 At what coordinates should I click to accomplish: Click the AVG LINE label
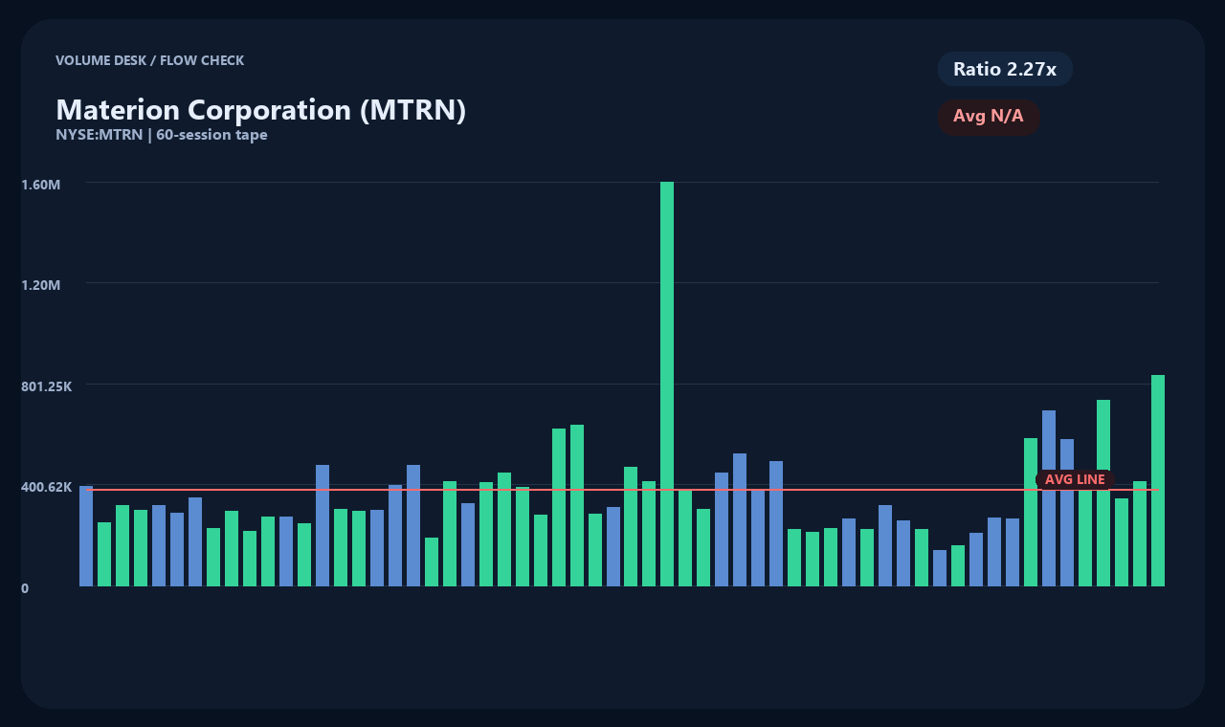coord(1075,479)
